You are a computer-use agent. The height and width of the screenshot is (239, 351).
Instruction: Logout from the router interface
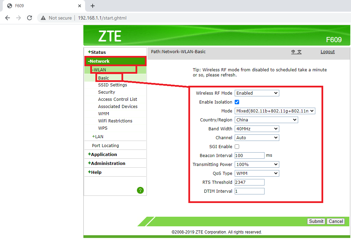click(x=327, y=51)
